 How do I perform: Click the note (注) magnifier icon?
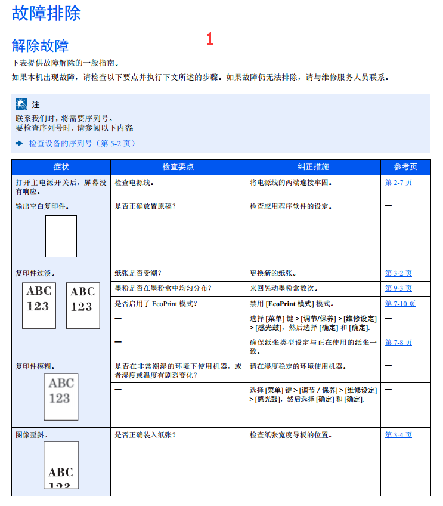[21, 104]
